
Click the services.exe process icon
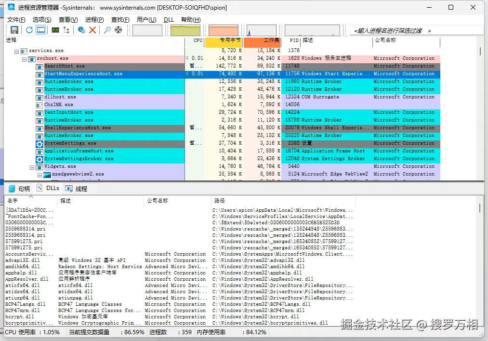(24, 51)
